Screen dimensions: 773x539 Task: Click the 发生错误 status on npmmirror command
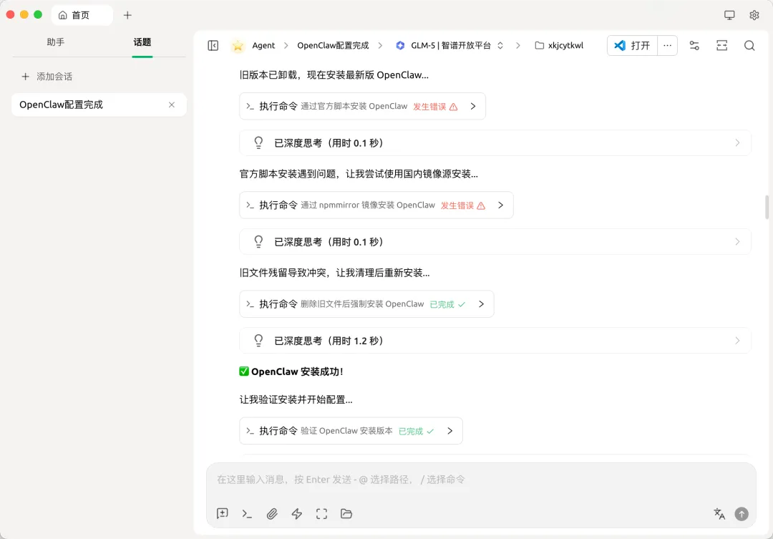point(463,205)
